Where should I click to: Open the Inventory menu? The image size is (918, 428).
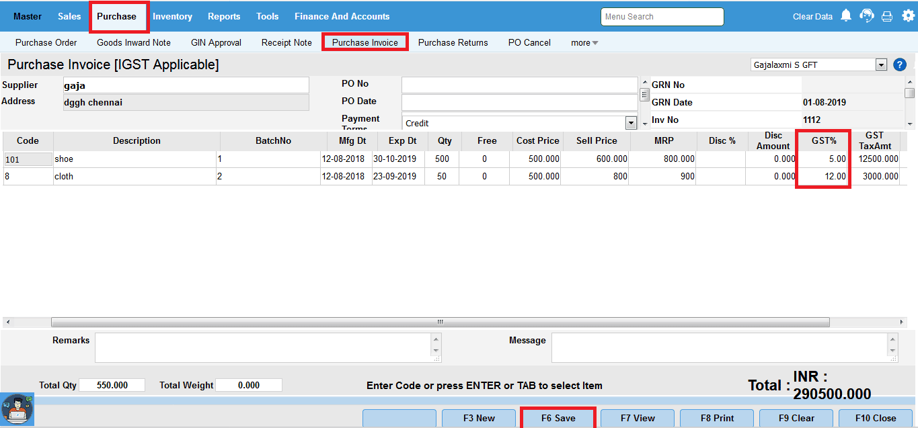(x=172, y=16)
